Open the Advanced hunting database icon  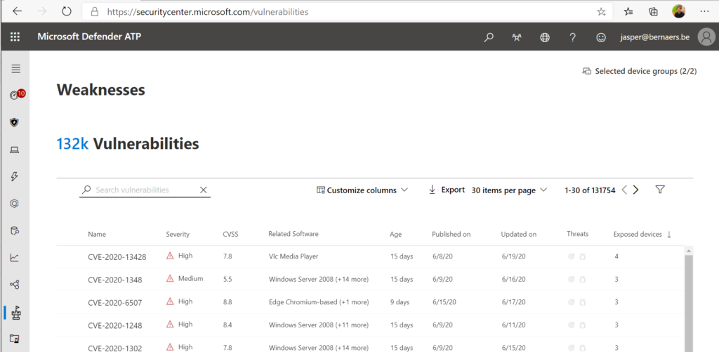point(15,230)
